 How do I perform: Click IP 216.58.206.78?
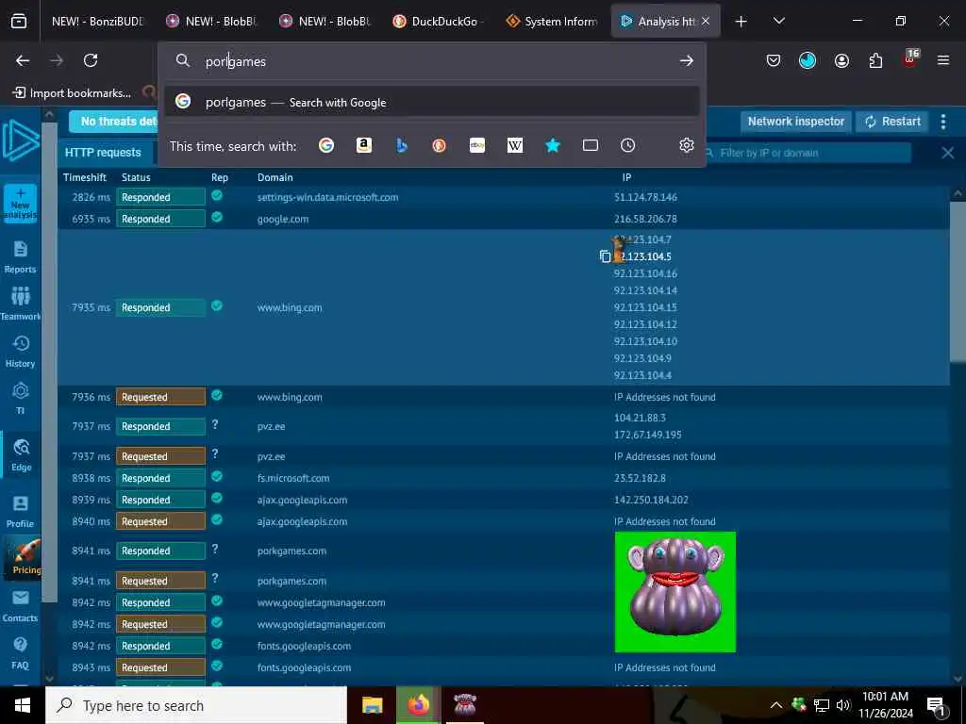[645, 219]
